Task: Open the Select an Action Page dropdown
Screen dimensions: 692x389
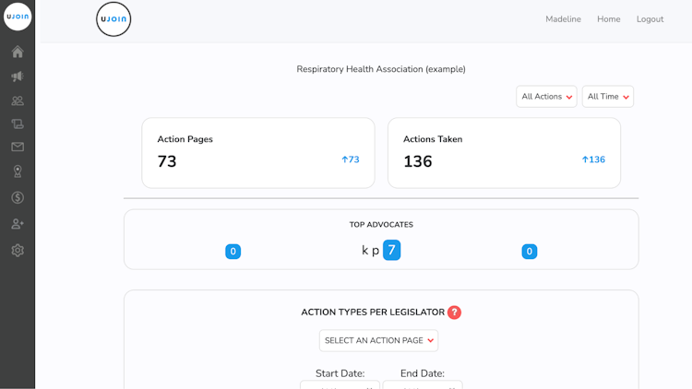Action: pos(378,340)
